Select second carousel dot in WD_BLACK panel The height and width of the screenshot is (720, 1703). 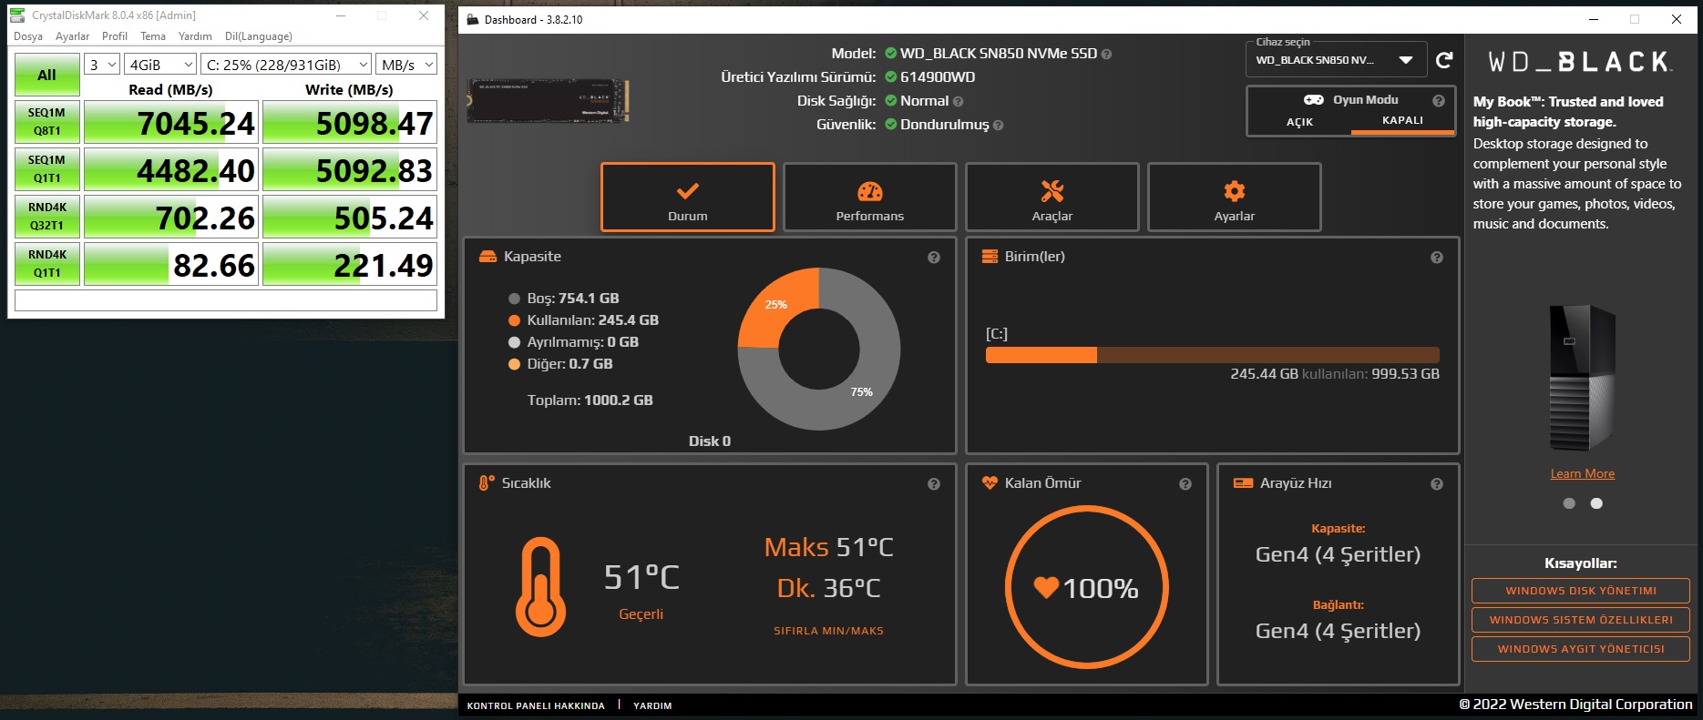tap(1596, 503)
